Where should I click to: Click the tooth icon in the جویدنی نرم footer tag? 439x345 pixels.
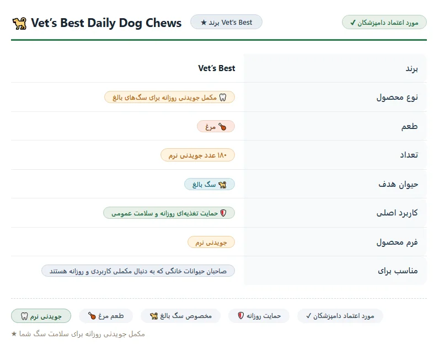pos(24,316)
